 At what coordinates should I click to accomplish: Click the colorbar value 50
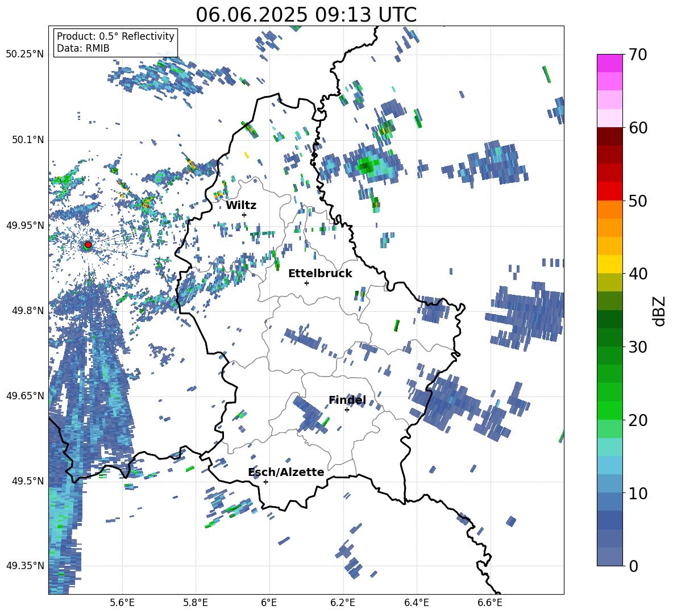[x=638, y=201]
